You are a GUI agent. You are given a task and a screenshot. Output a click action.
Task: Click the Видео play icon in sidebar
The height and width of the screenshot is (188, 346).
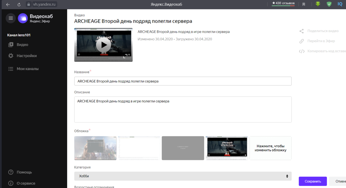click(x=11, y=45)
